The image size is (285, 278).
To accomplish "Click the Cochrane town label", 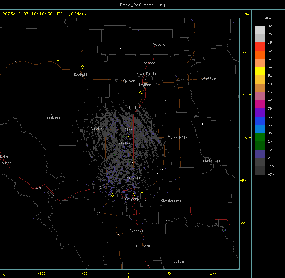I will tap(106, 188).
